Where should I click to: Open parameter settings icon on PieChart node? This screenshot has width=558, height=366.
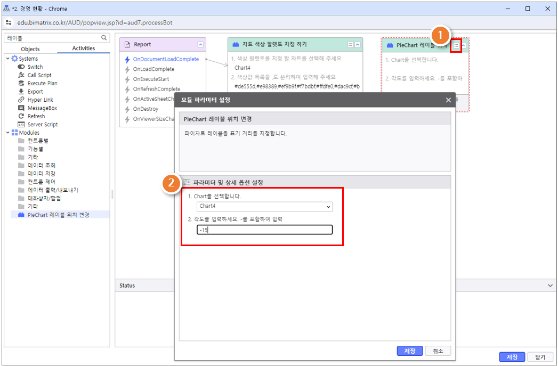[x=456, y=45]
